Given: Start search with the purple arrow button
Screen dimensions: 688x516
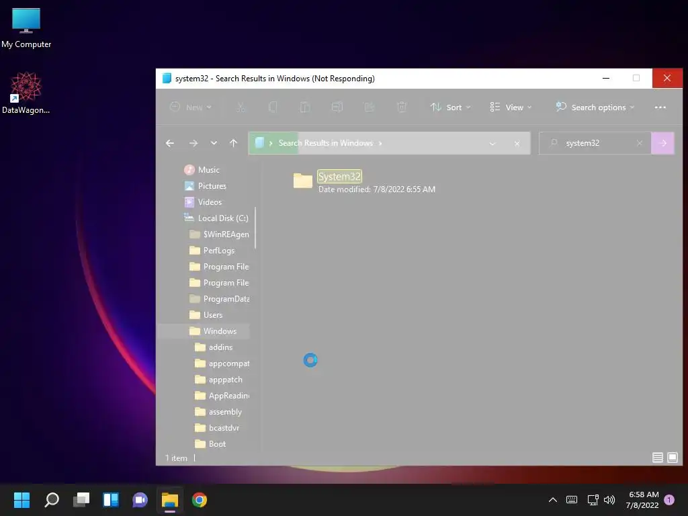Looking at the screenshot, I should point(662,143).
